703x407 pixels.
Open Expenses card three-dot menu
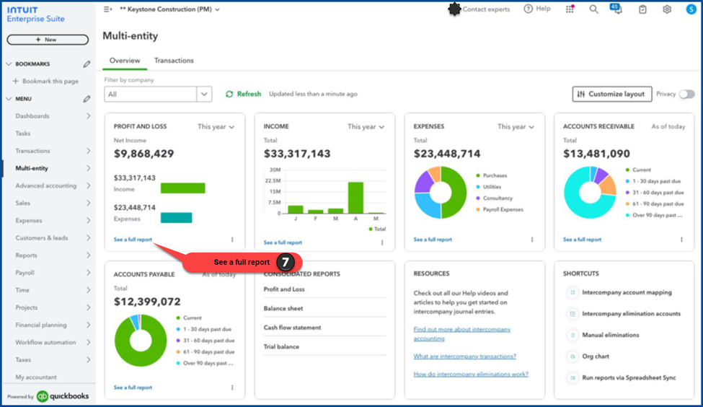[x=531, y=240]
